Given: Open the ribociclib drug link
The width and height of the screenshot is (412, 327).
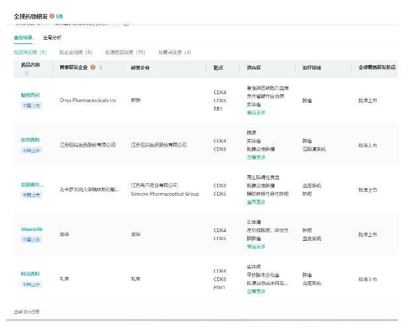Looking at the screenshot, I should (x=31, y=229).
